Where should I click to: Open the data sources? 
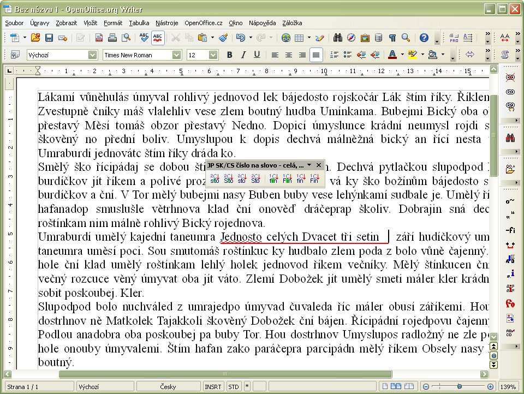point(379,38)
